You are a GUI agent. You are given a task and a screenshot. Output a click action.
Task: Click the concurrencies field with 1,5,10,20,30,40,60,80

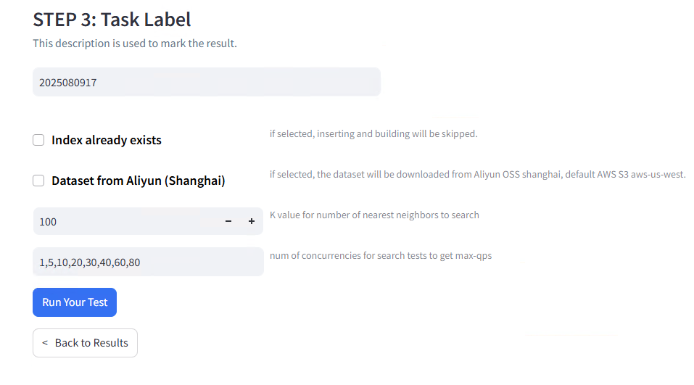[148, 262]
